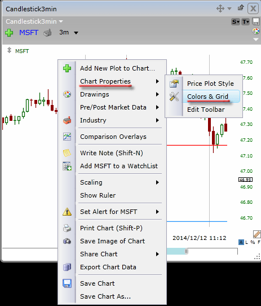This screenshot has height=306, width=261.
Task: Select Add New Plot to Chart
Action: click(118, 68)
